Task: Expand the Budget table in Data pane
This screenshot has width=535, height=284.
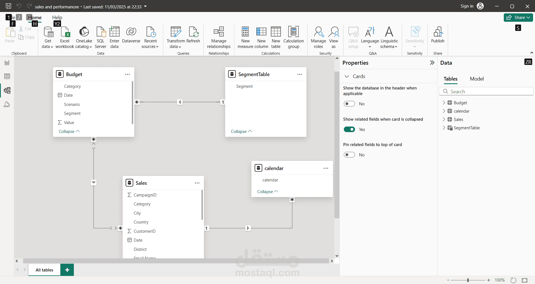Action: pyautogui.click(x=444, y=103)
